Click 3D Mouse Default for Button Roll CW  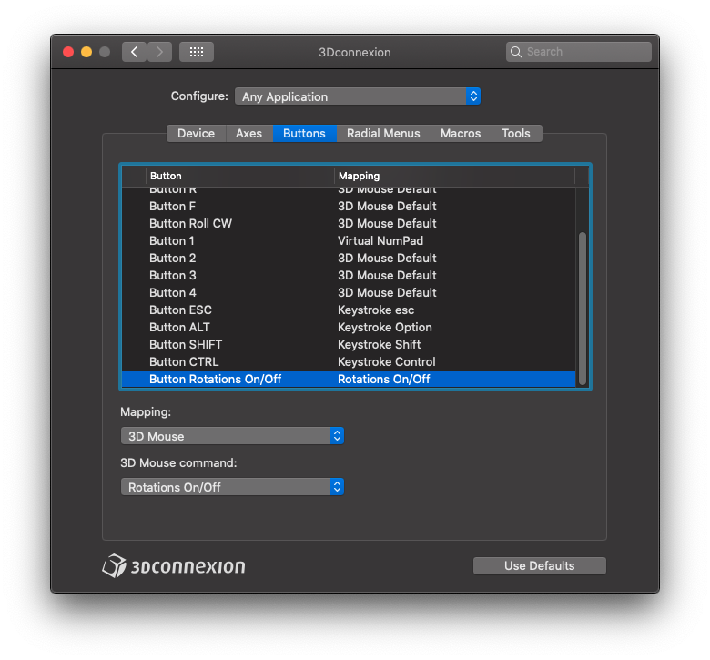click(x=387, y=223)
